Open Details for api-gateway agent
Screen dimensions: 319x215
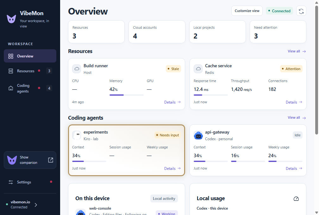294,169
